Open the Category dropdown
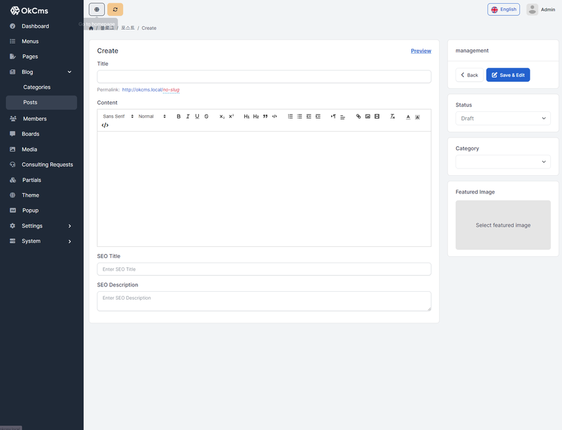Image resolution: width=562 pixels, height=430 pixels. [503, 162]
